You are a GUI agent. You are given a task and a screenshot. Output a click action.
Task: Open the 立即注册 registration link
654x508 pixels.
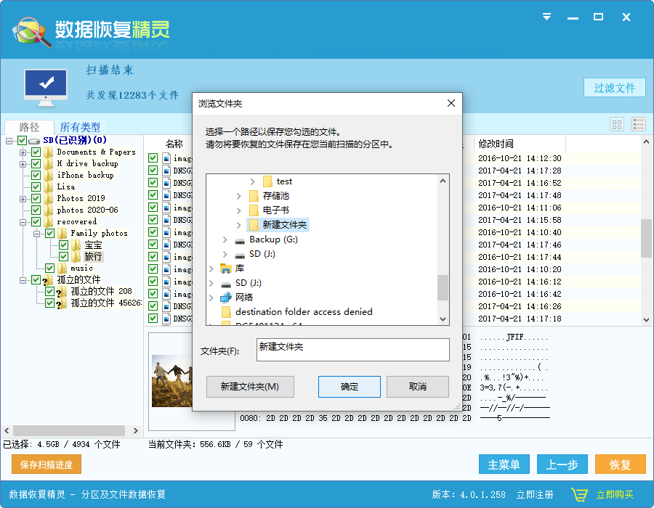click(536, 494)
